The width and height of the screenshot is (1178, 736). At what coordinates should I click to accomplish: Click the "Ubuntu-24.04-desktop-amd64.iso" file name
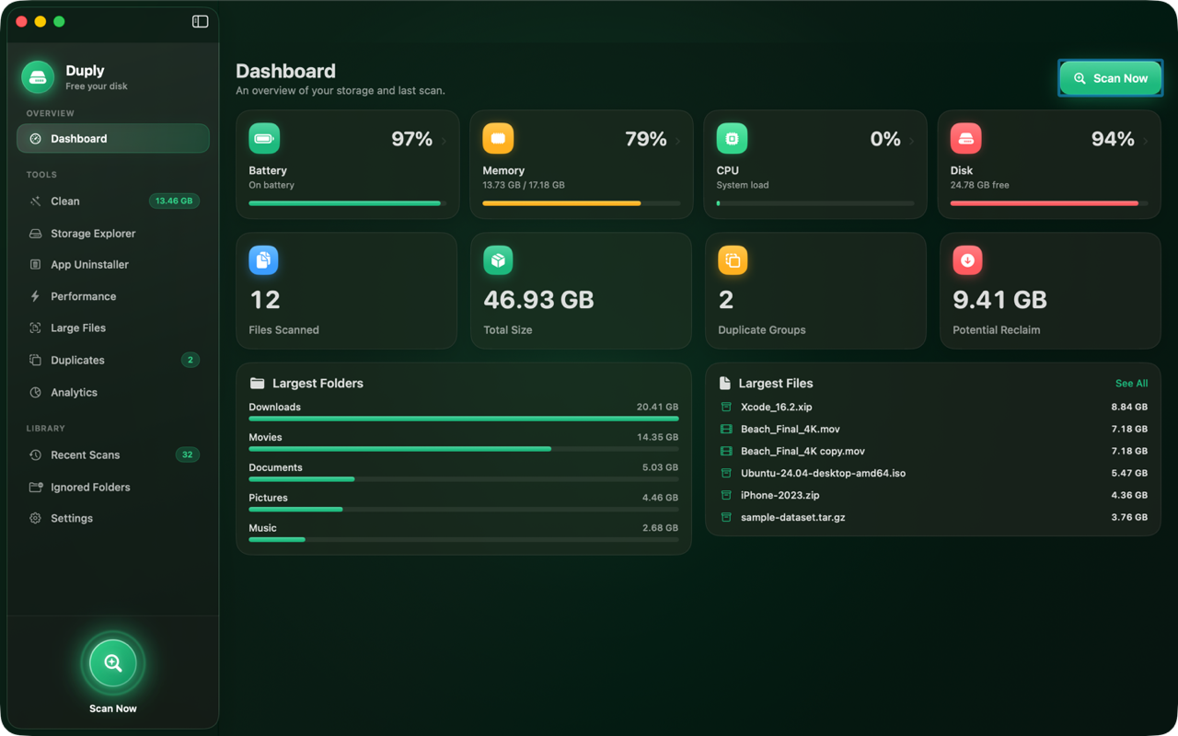(823, 473)
